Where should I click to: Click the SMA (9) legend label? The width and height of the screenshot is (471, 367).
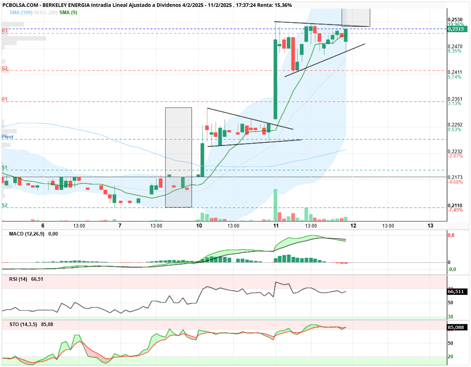click(x=68, y=12)
